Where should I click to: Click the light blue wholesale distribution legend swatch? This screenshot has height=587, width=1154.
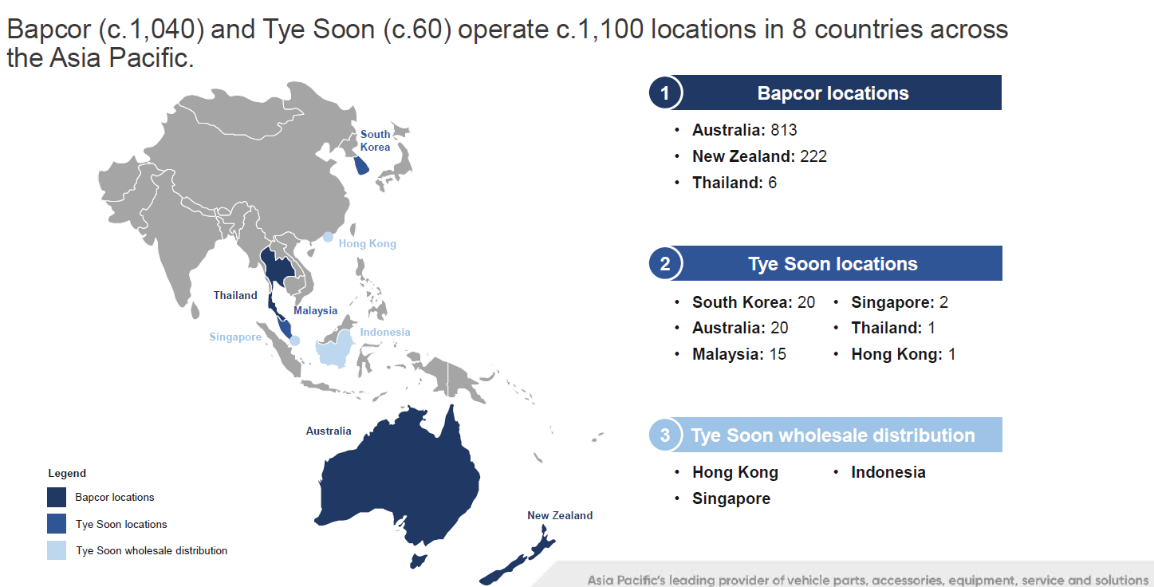[57, 550]
